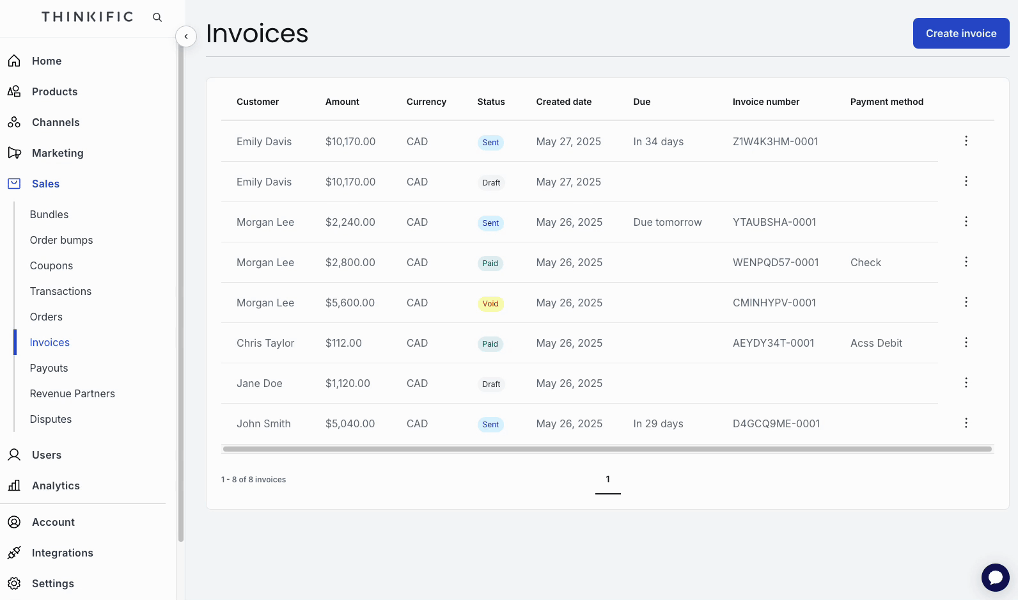
Task: Click the Due tomorrow cell
Action: [668, 222]
